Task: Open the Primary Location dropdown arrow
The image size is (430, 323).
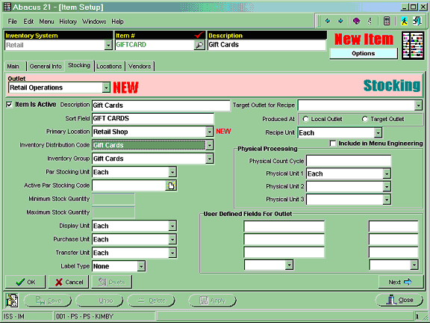Action: pos(209,132)
